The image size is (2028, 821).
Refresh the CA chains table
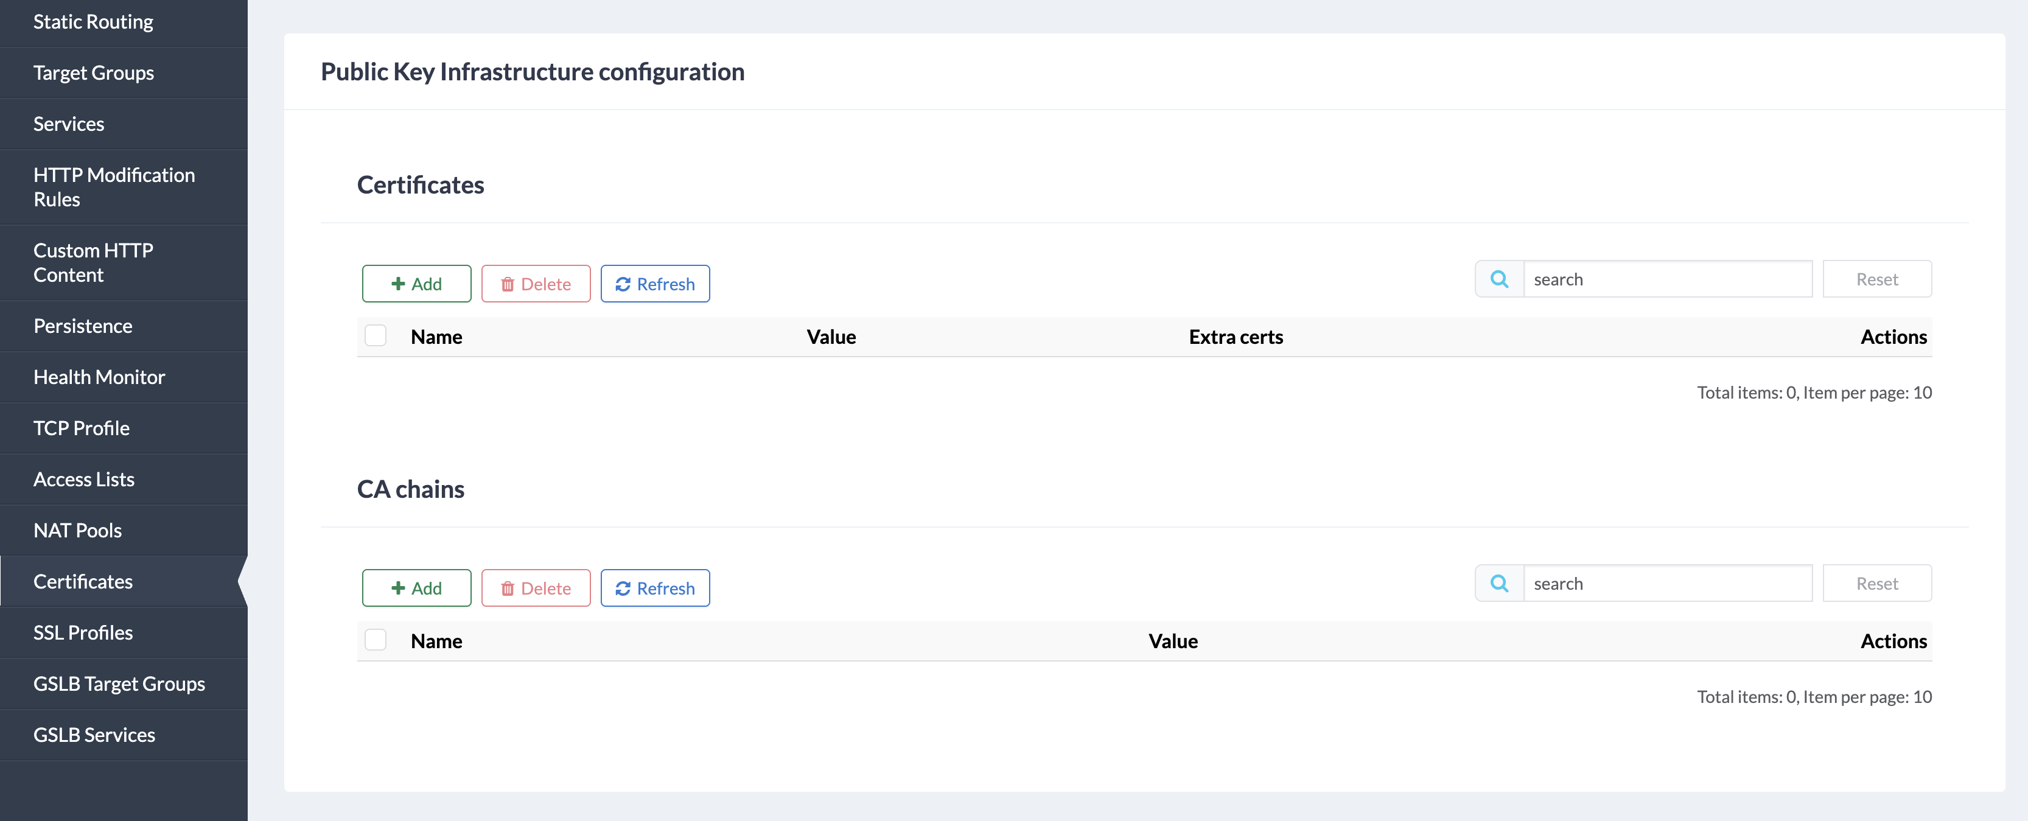[654, 588]
